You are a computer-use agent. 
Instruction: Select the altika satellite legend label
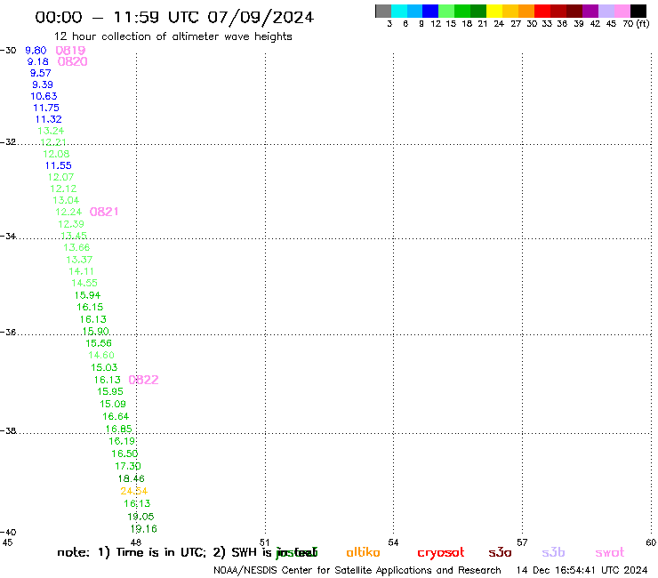tap(363, 552)
